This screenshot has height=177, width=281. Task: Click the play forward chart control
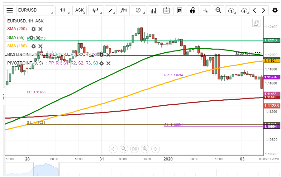[x=155, y=149]
